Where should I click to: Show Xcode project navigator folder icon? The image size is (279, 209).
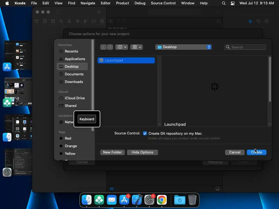[37, 21]
